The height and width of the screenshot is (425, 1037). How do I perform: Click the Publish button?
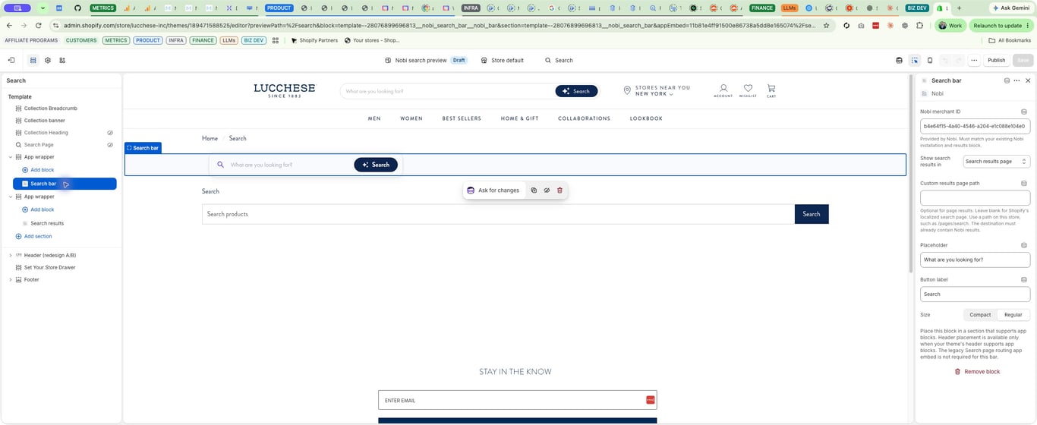tap(996, 60)
